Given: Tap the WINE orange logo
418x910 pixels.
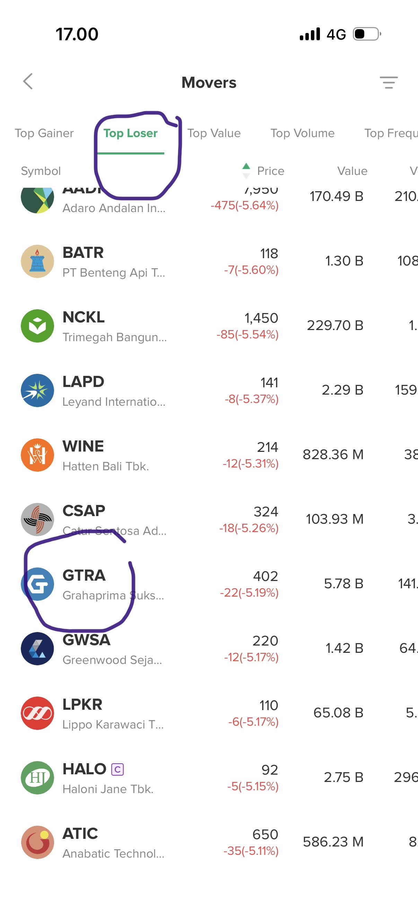Looking at the screenshot, I should tap(37, 455).
